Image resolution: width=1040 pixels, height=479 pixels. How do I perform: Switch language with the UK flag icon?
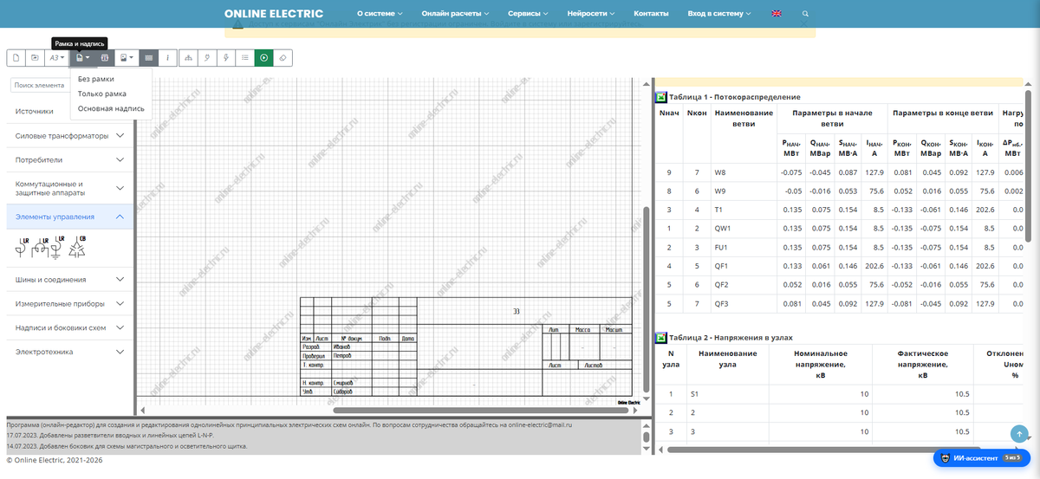pyautogui.click(x=777, y=14)
